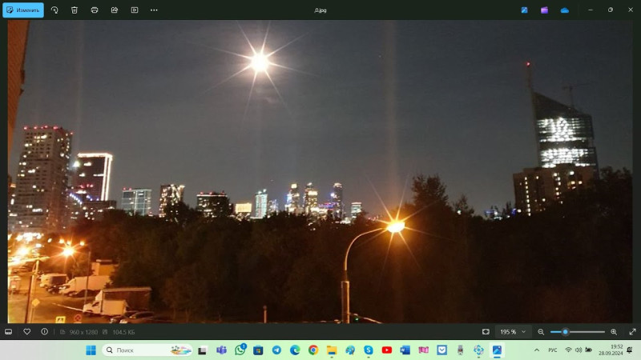Click the Поиск taskbar search field
This screenshot has width=641, height=360.
click(136, 350)
